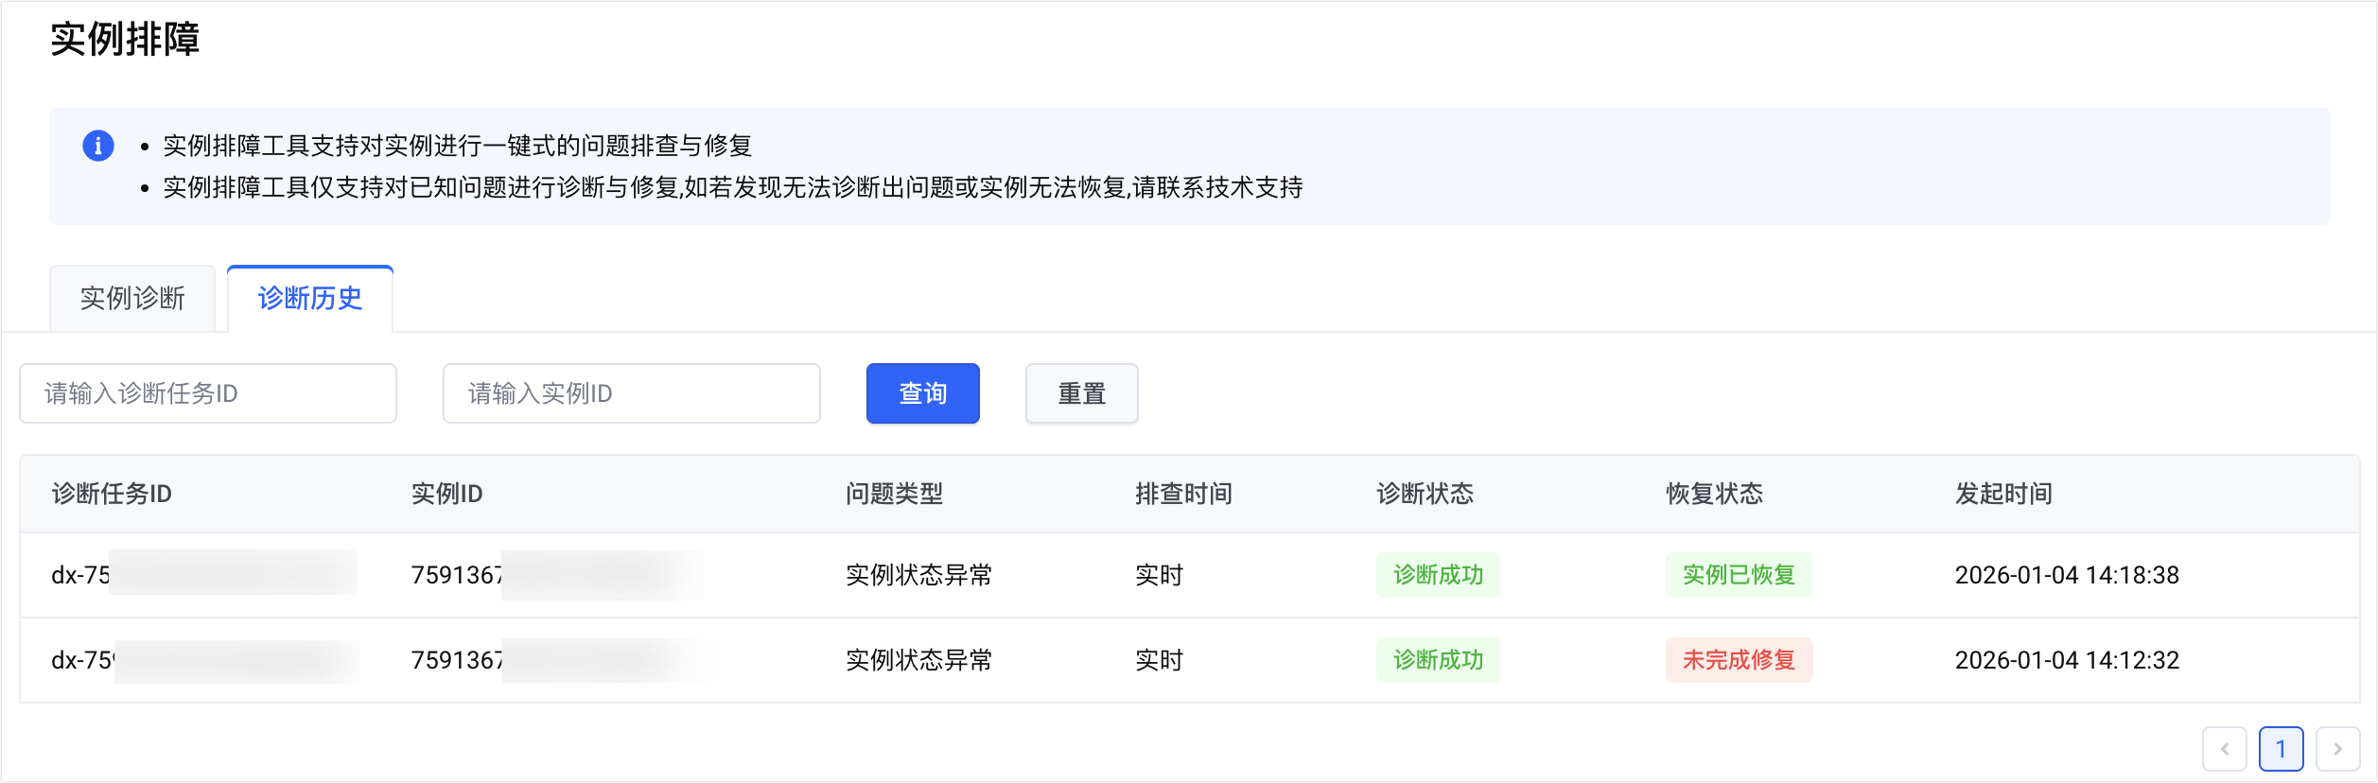Click the blue info icon in the notice
The image size is (2378, 783).
click(98, 146)
